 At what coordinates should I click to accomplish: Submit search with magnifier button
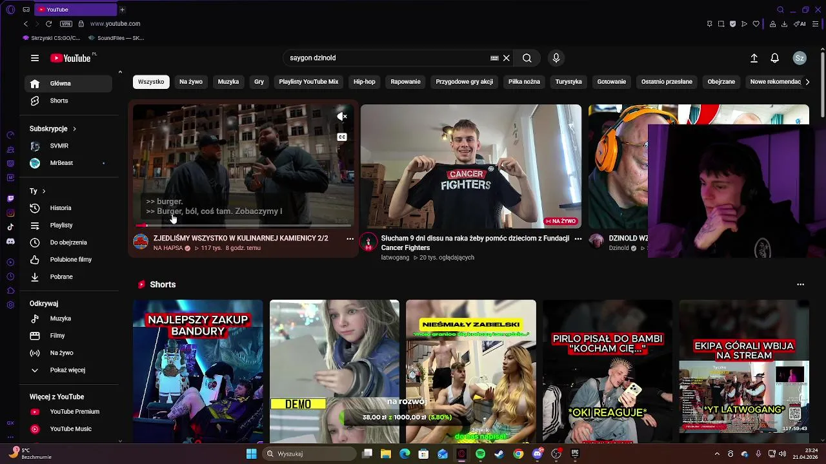pos(527,58)
